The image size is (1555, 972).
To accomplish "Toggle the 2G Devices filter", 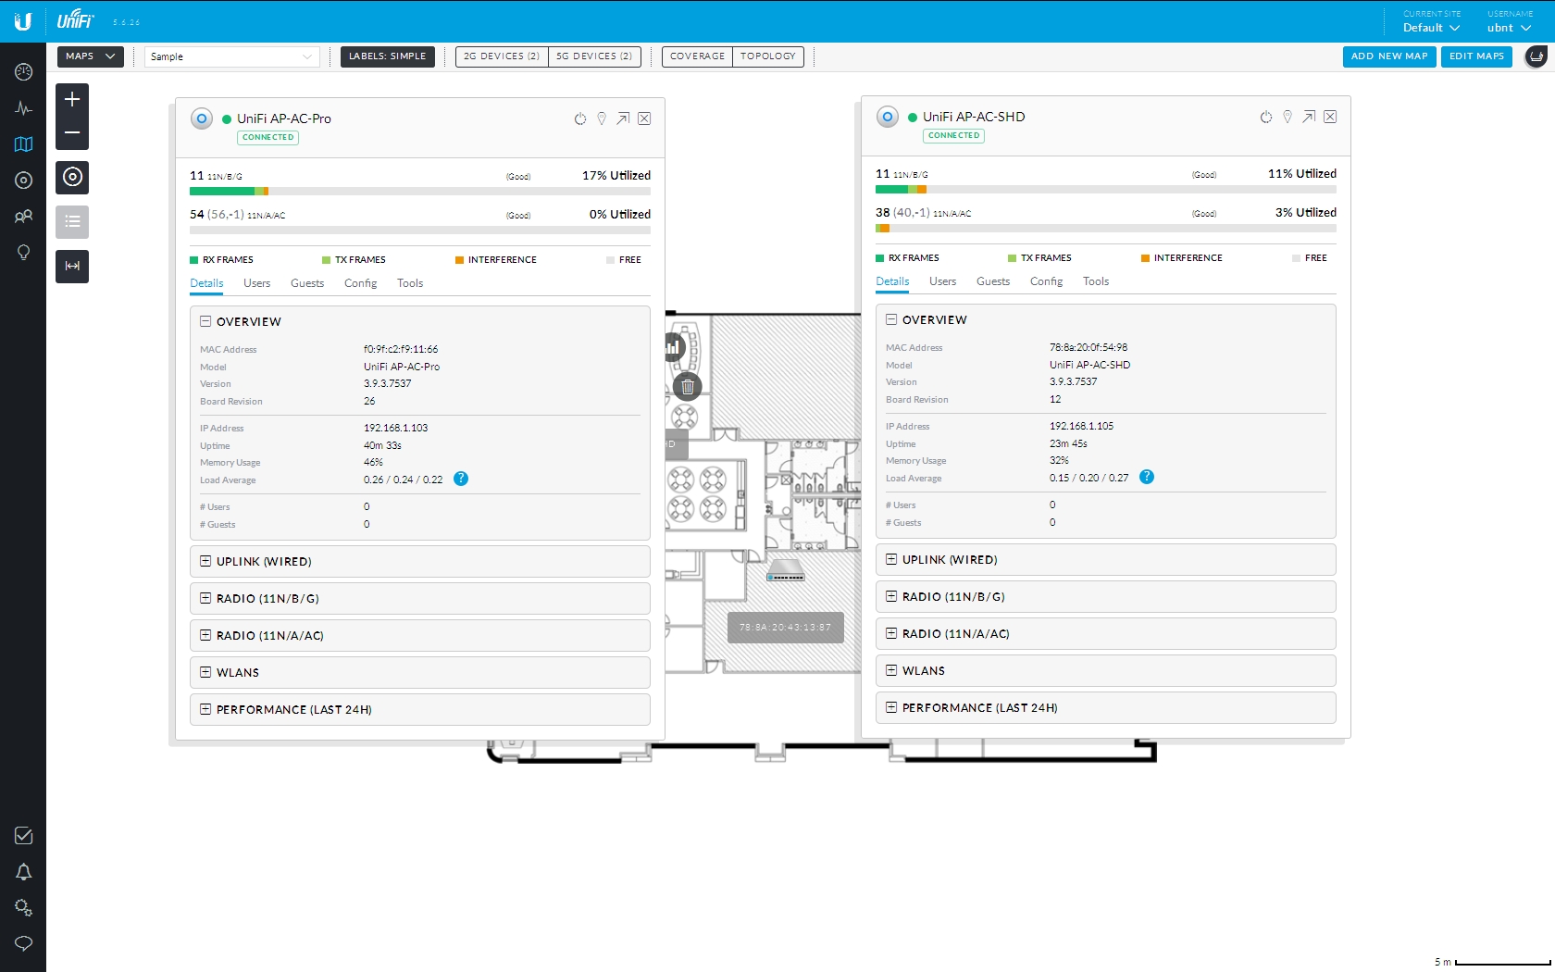I will coord(502,56).
